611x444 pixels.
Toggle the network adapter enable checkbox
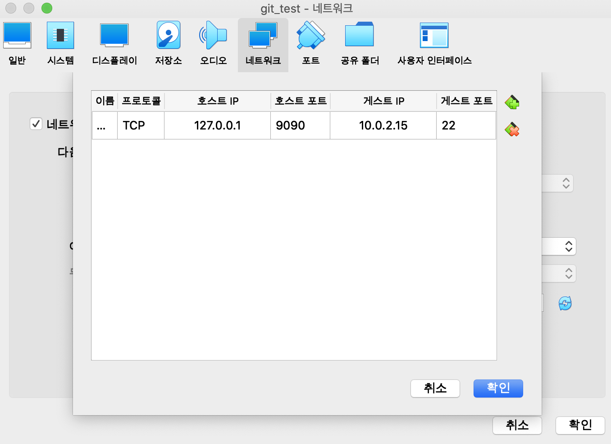[x=36, y=124]
